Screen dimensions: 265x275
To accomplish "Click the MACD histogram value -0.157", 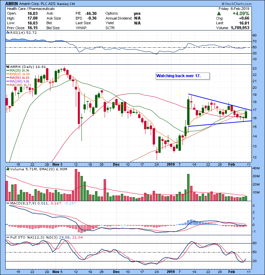I will [x=70, y=203].
